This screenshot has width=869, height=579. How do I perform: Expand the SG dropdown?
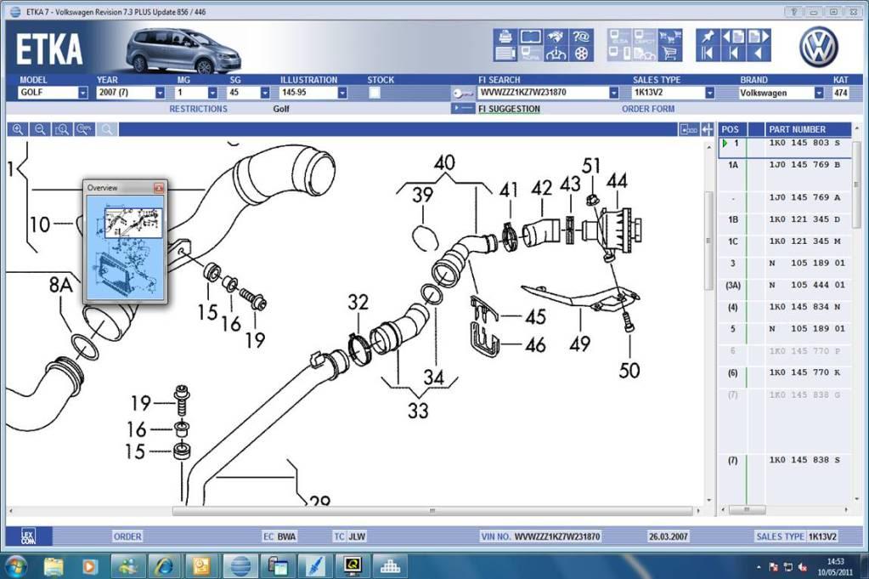[x=265, y=93]
